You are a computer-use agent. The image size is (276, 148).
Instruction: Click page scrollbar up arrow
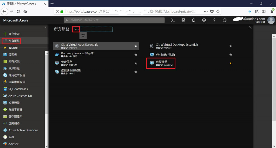[x=274, y=36]
